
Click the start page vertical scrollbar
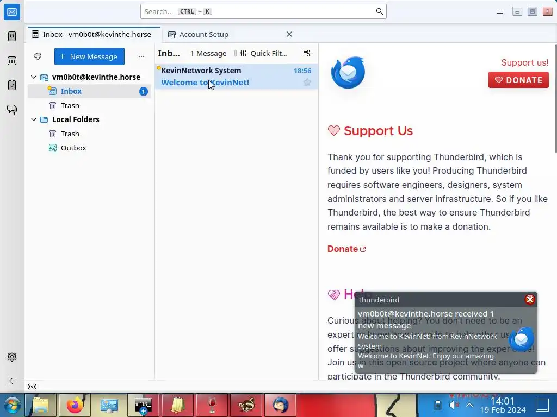tap(555, 99)
